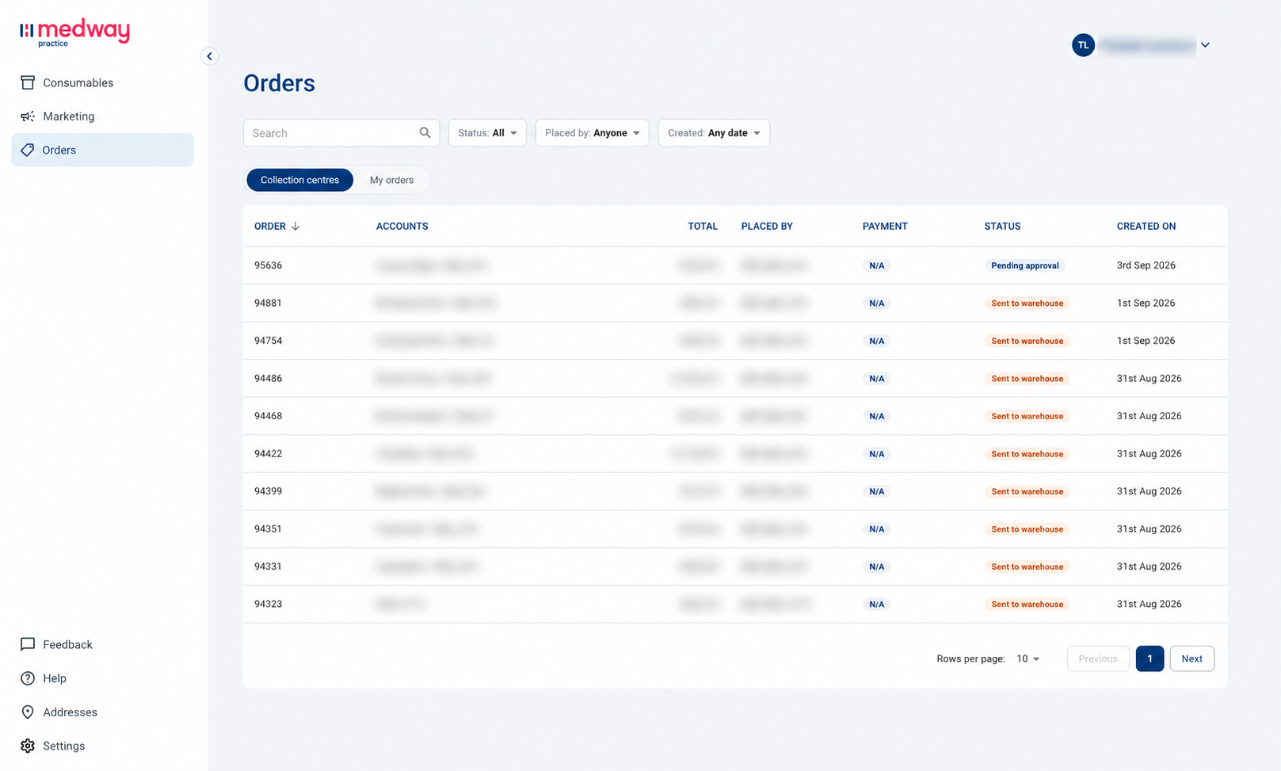This screenshot has height=771, width=1281.
Task: Go to Addresses location pin
Action: (28, 712)
